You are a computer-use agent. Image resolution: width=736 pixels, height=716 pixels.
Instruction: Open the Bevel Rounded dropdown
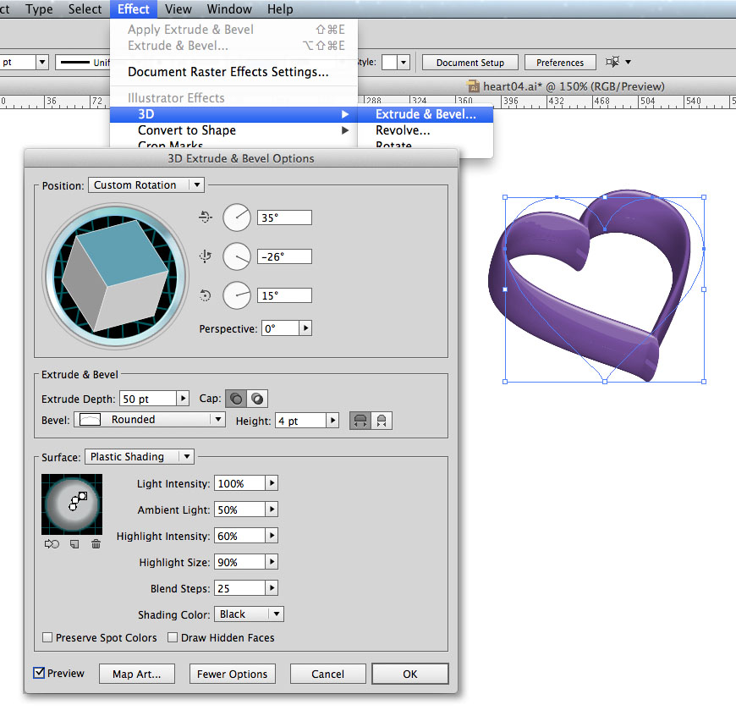(x=150, y=419)
